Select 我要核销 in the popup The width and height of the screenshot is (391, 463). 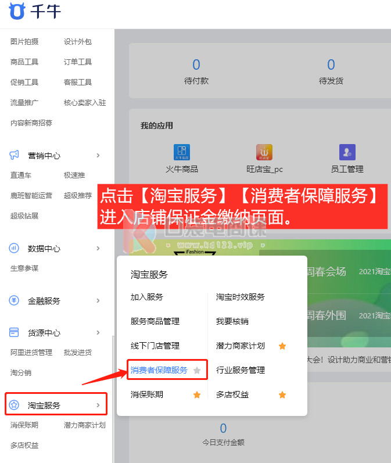232,321
